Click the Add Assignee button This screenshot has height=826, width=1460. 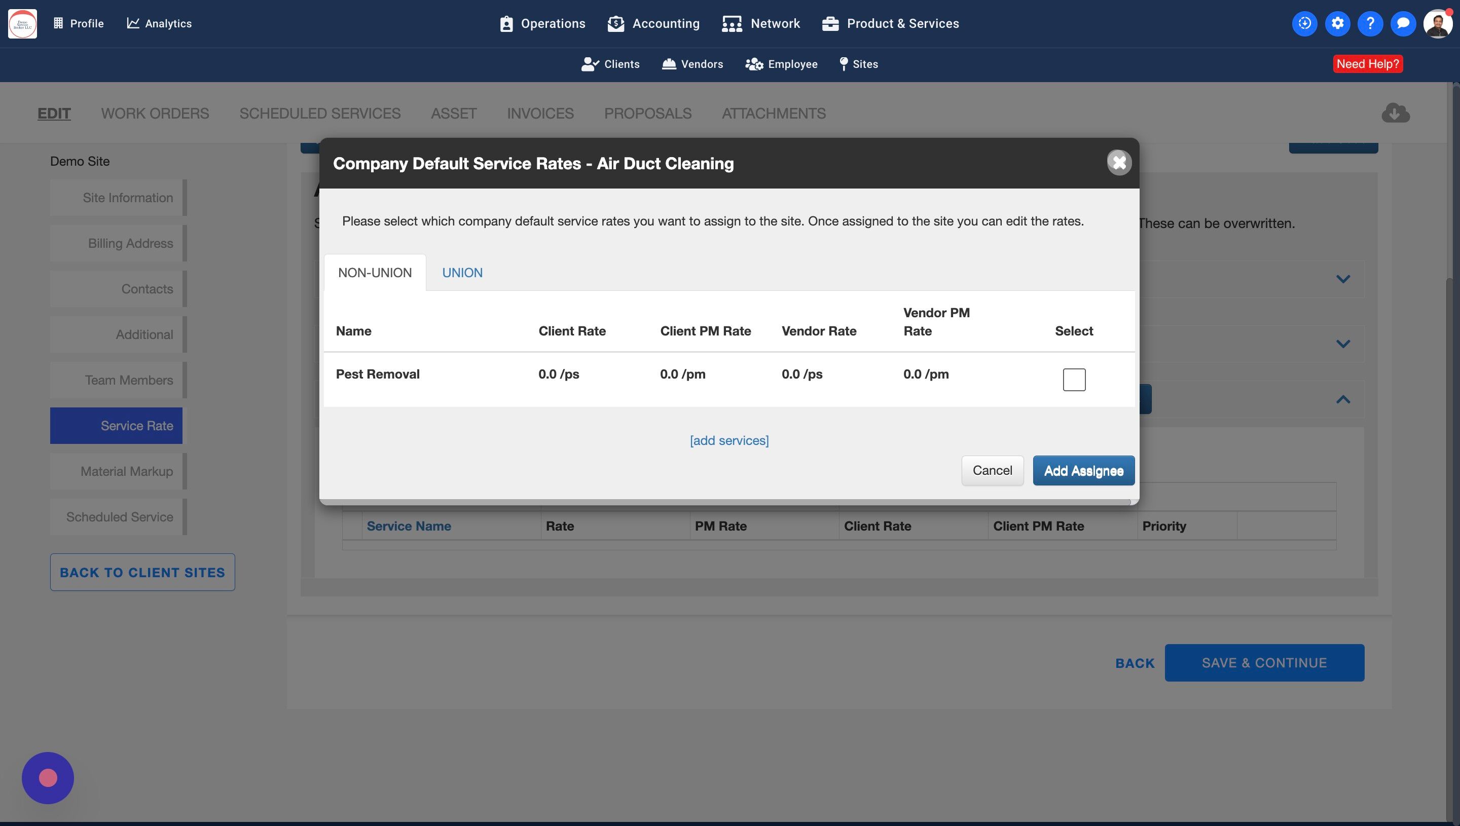coord(1083,470)
